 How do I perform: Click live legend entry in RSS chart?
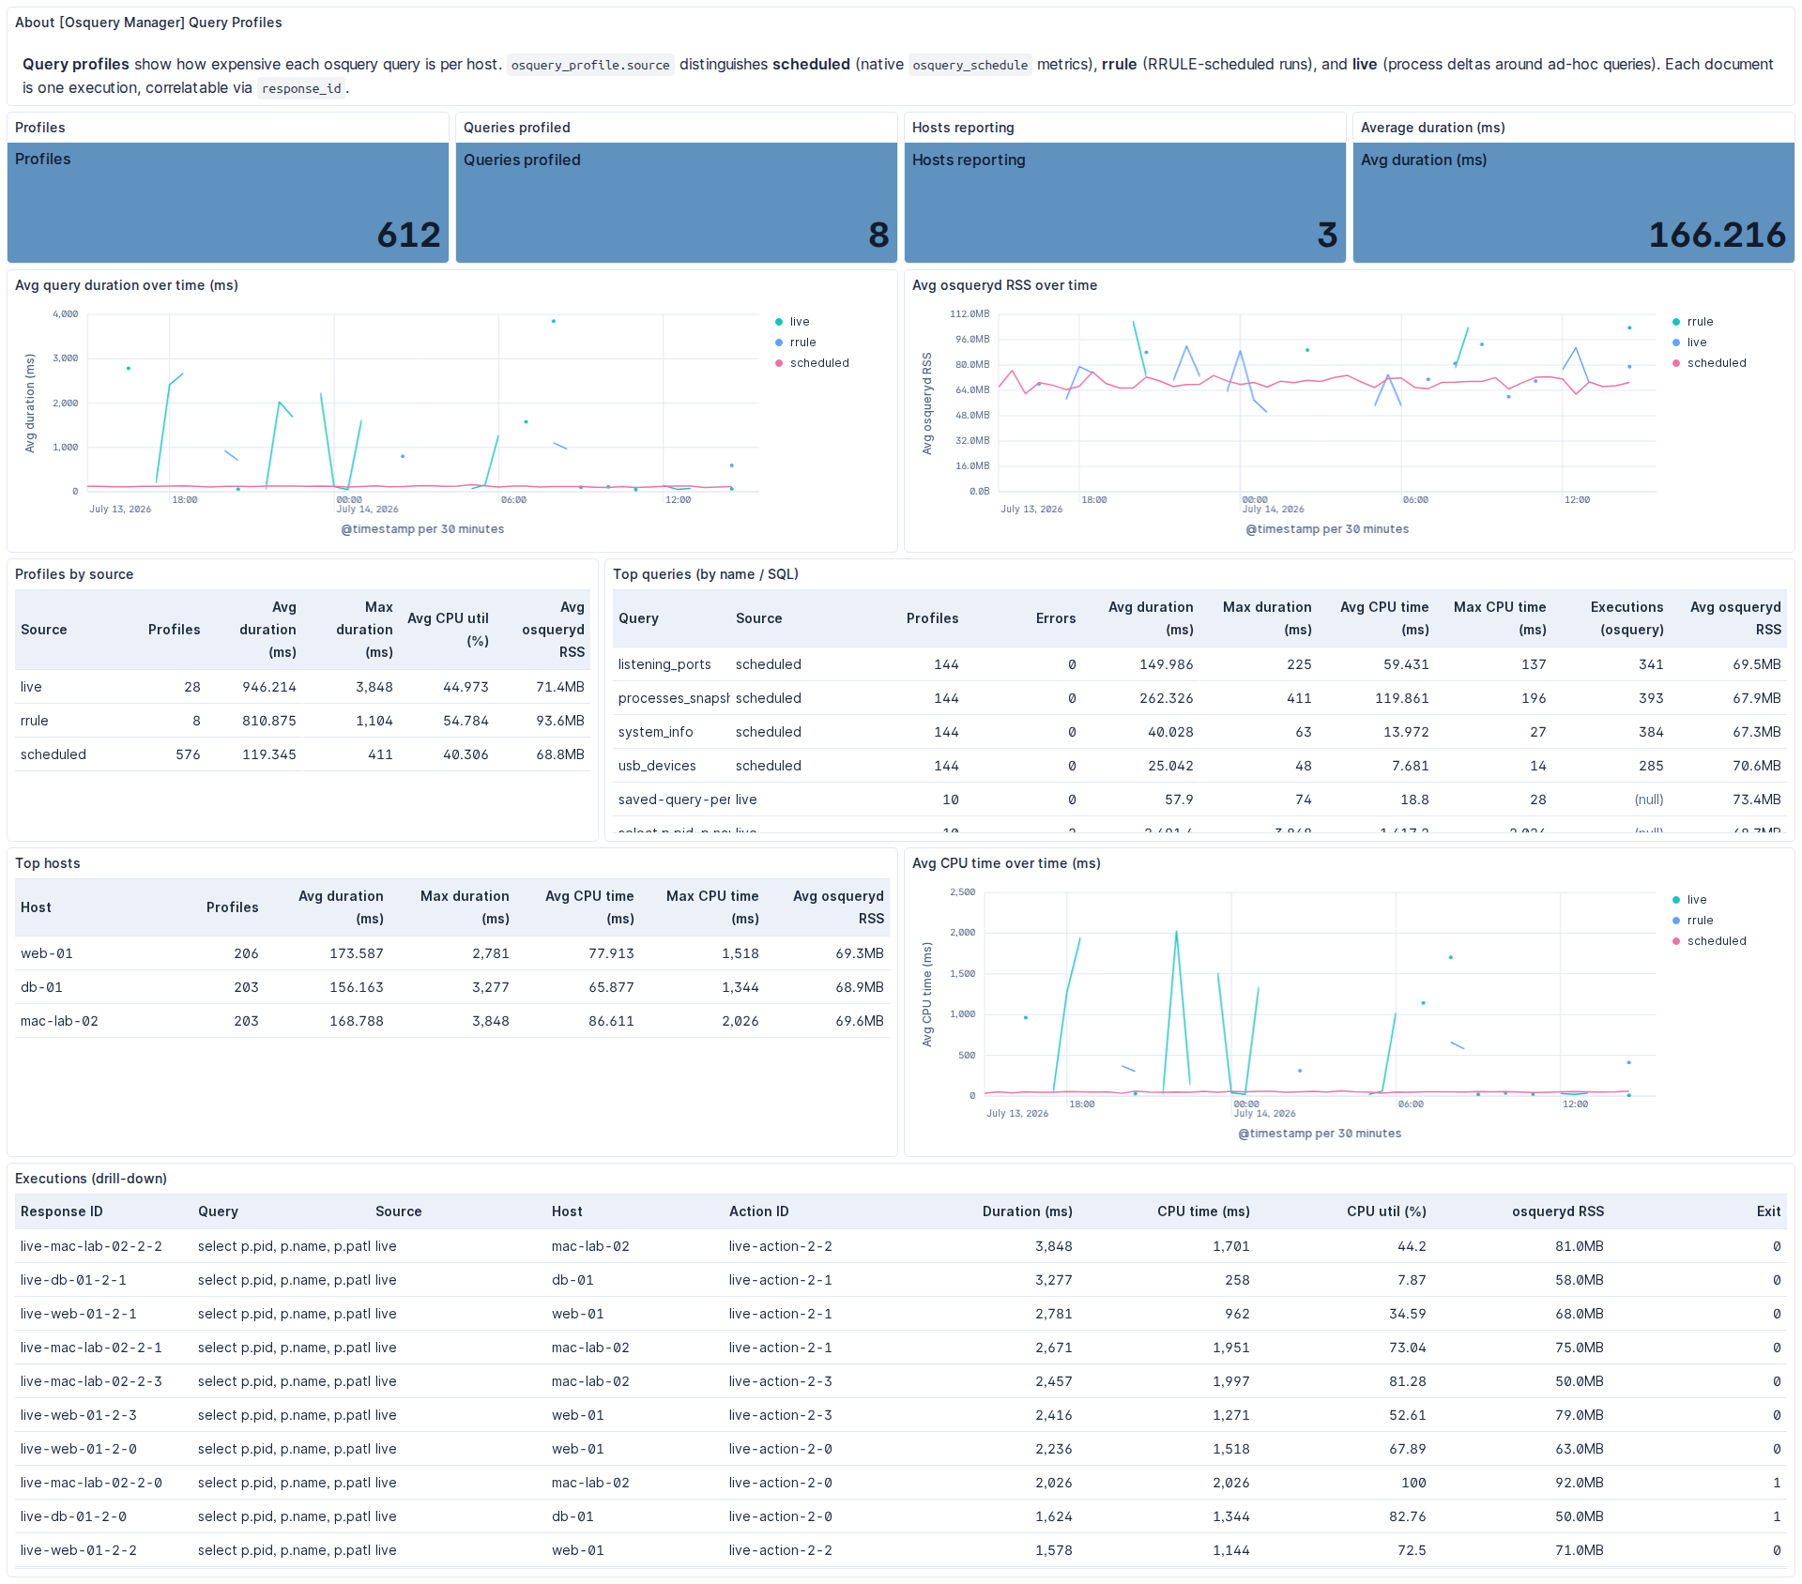1697,343
